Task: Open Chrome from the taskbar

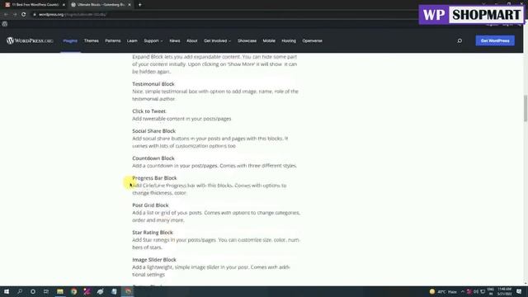Action: (73, 291)
